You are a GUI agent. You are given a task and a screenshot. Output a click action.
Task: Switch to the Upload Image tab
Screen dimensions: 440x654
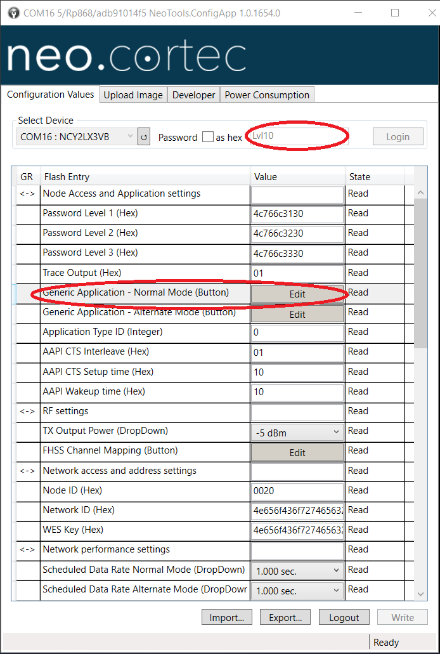tap(133, 95)
